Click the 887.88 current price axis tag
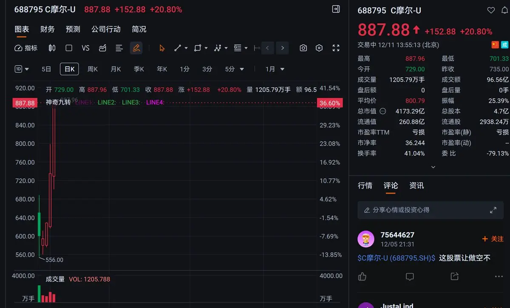This screenshot has width=510, height=308. [x=25, y=103]
